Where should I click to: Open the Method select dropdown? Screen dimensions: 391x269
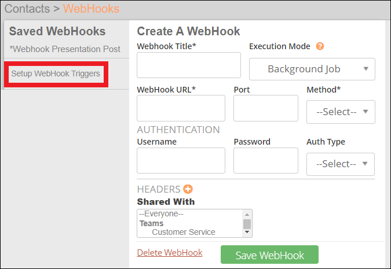click(341, 112)
